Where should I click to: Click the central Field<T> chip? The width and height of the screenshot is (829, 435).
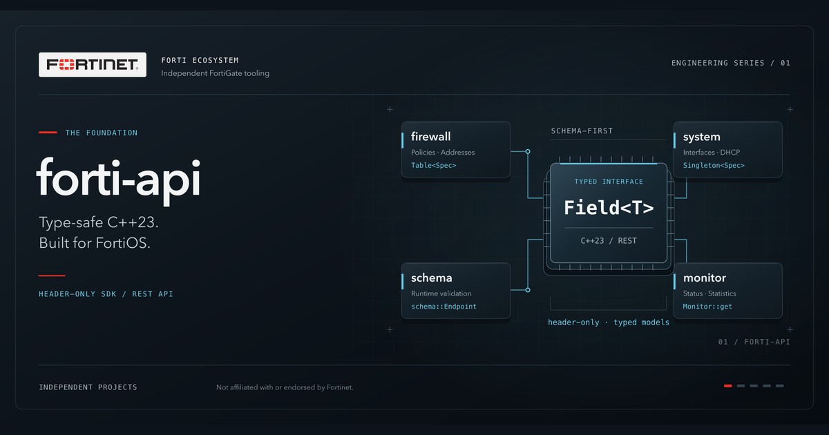pos(609,213)
